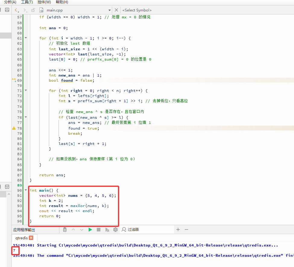Attach debugger to running application icon
The height and width of the screenshot is (267, 294).
pos(107,230)
